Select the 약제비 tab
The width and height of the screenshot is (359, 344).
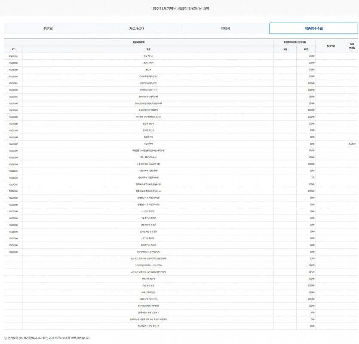pos(225,28)
